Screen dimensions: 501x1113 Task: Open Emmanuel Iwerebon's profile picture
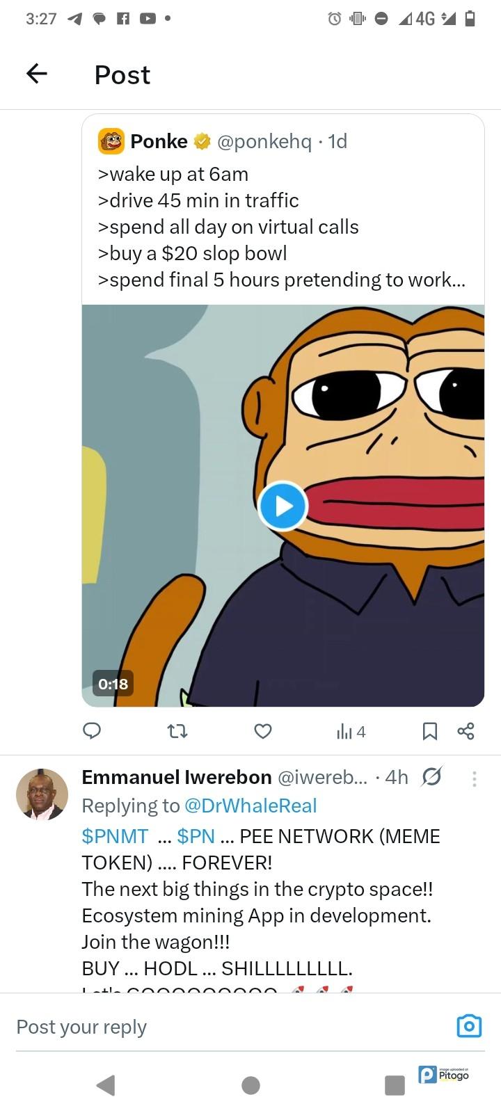click(42, 794)
